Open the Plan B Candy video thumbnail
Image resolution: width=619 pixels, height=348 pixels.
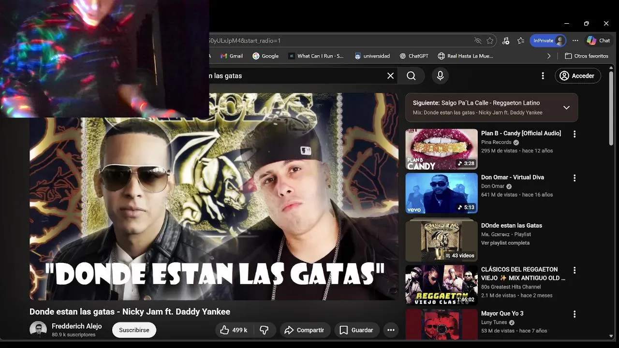(x=442, y=149)
